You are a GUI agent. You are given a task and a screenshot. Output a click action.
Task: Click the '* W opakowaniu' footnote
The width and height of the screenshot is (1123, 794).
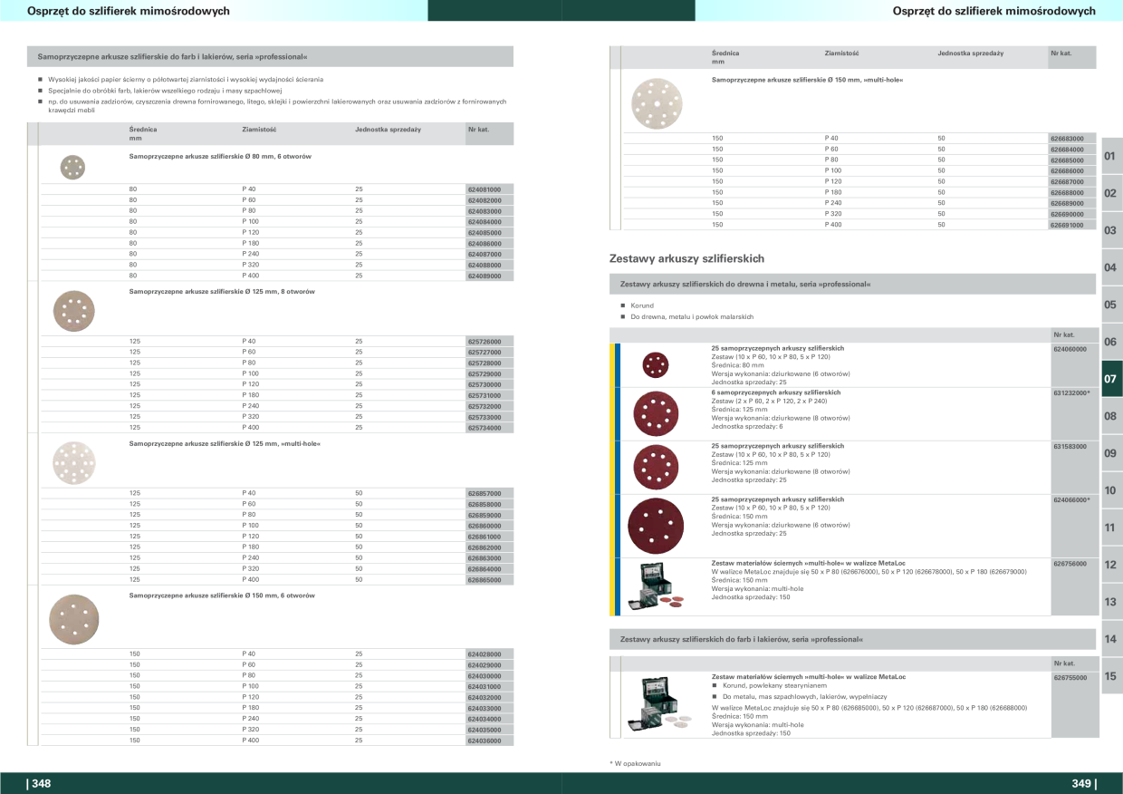635,764
